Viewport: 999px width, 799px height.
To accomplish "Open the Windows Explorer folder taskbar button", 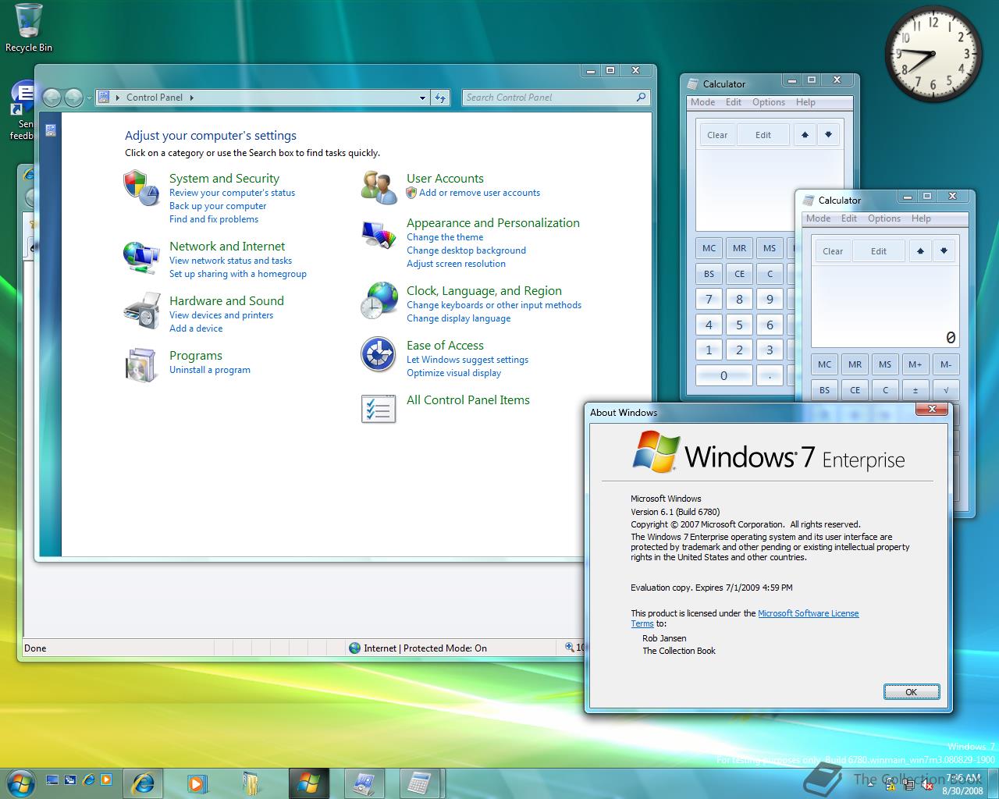I will [251, 783].
